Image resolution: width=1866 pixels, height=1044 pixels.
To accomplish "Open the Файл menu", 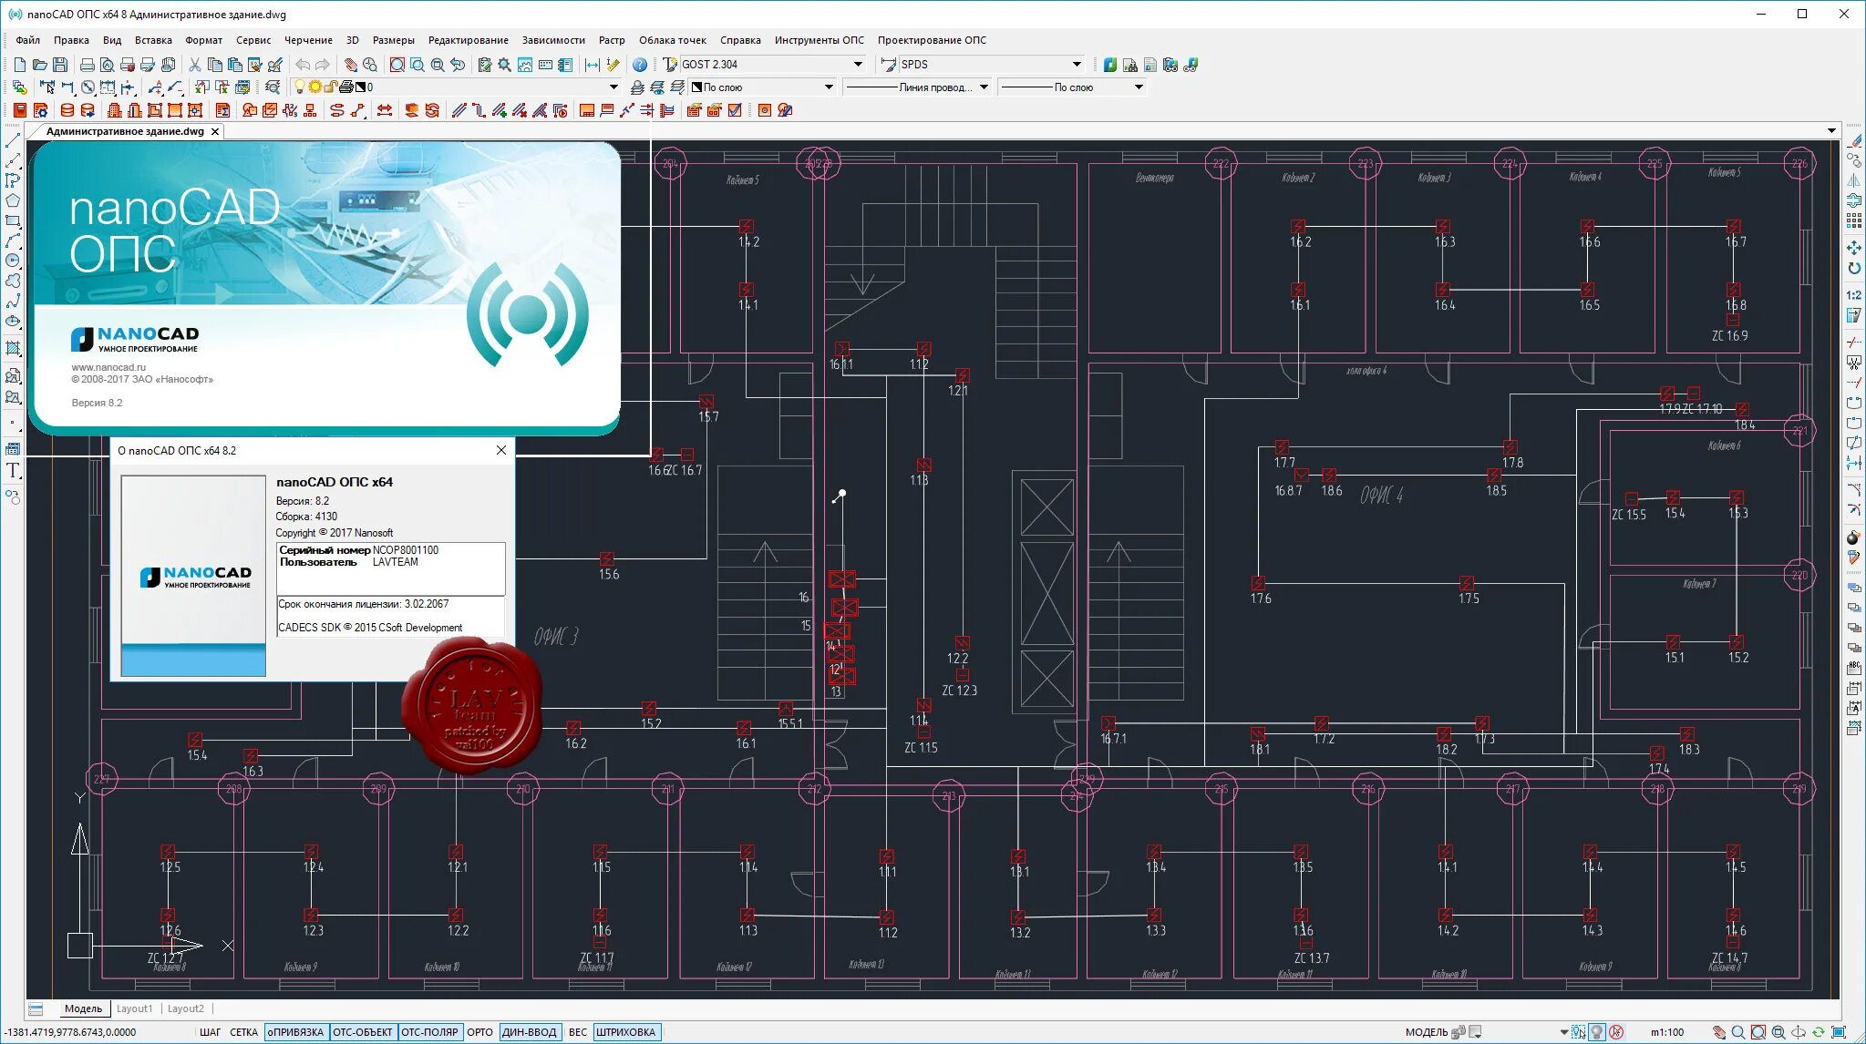I will coord(28,40).
